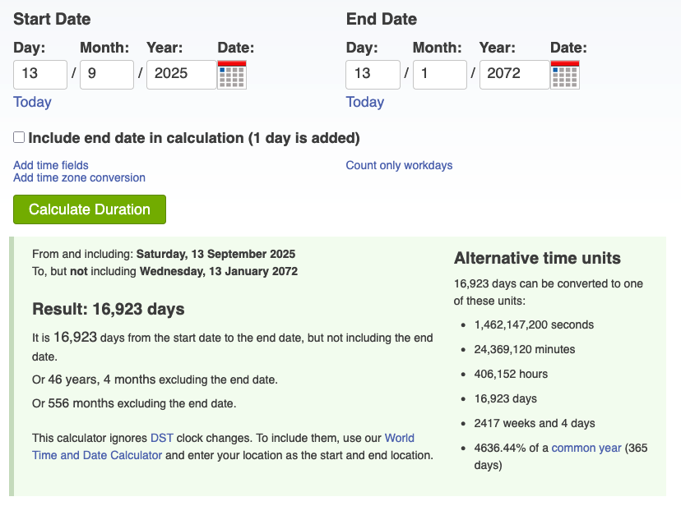Open the Add time fields link
681x506 pixels.
tap(51, 165)
